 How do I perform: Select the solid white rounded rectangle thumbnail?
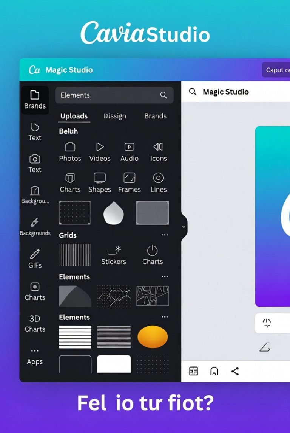tap(114, 364)
